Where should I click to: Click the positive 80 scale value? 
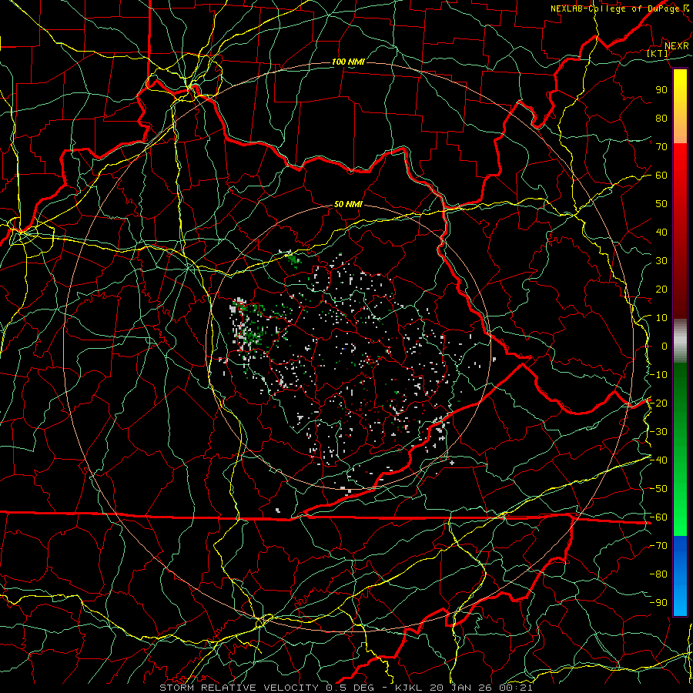tap(661, 118)
